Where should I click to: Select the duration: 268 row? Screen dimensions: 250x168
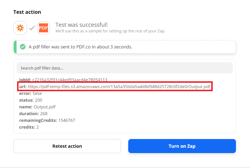(x=33, y=114)
